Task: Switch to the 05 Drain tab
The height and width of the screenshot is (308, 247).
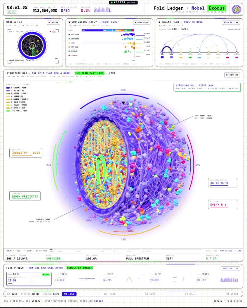Action: tap(232, 294)
